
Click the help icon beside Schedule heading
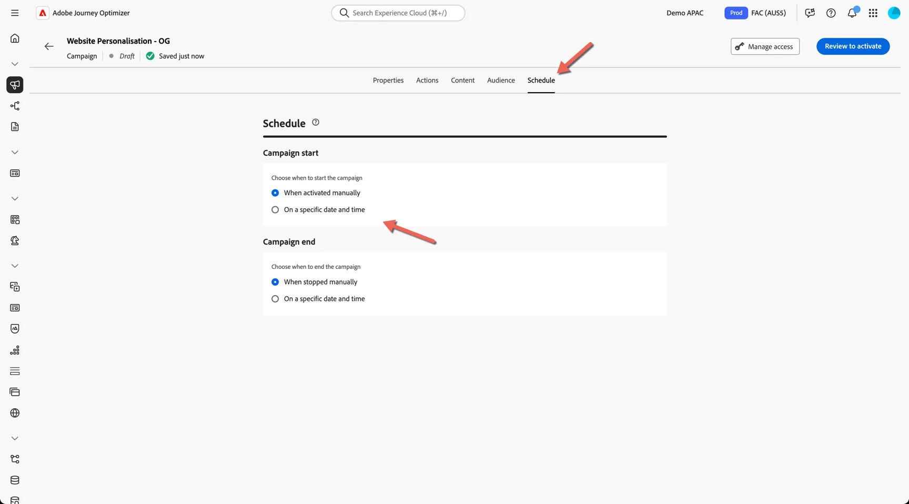point(316,122)
